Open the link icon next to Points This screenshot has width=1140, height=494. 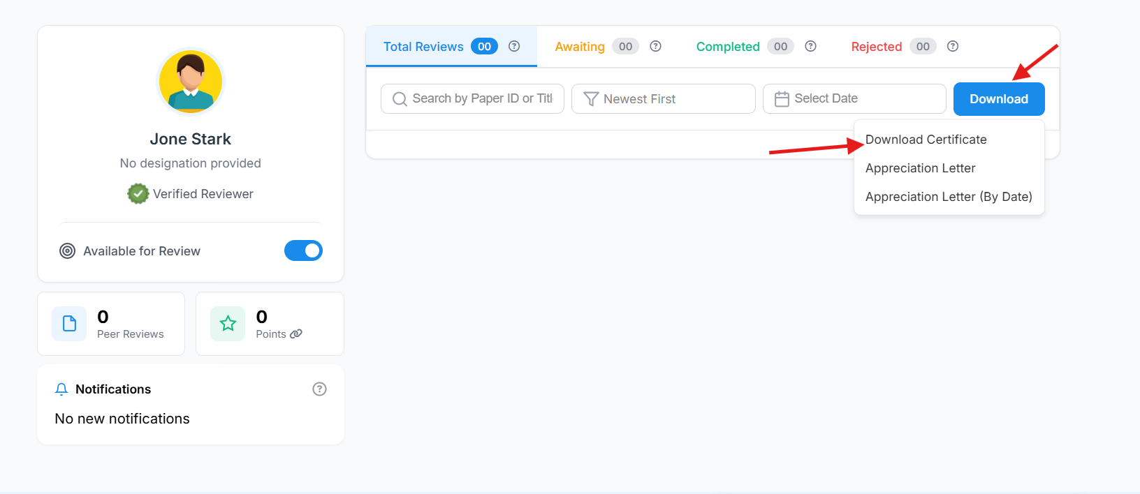tap(296, 334)
